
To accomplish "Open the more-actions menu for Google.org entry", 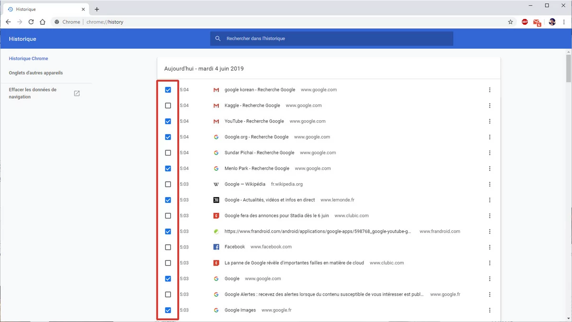I will click(490, 137).
